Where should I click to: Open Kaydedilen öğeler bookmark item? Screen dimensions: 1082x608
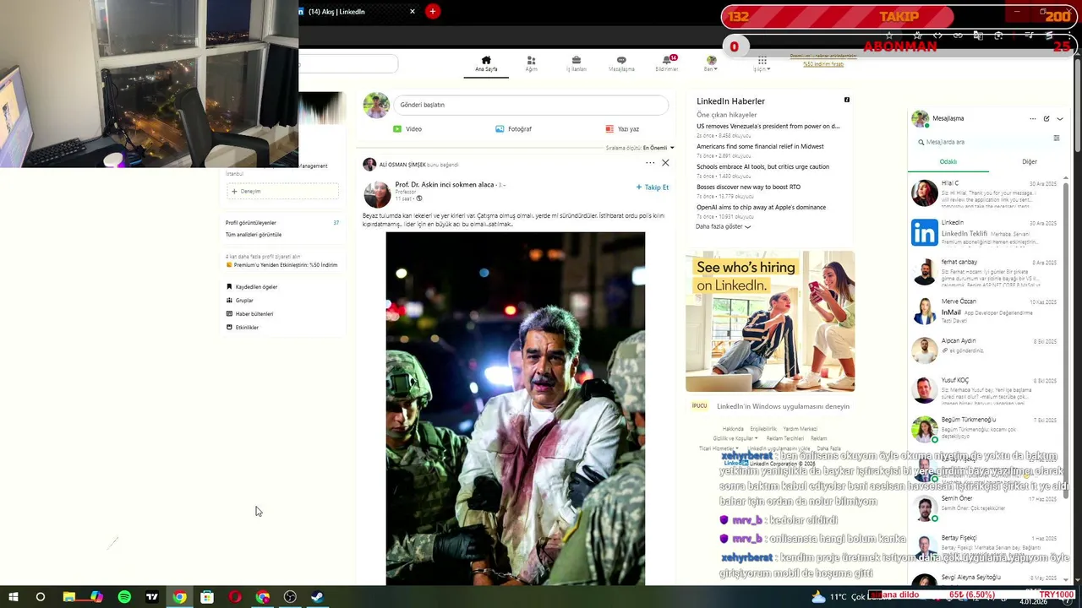252,287
